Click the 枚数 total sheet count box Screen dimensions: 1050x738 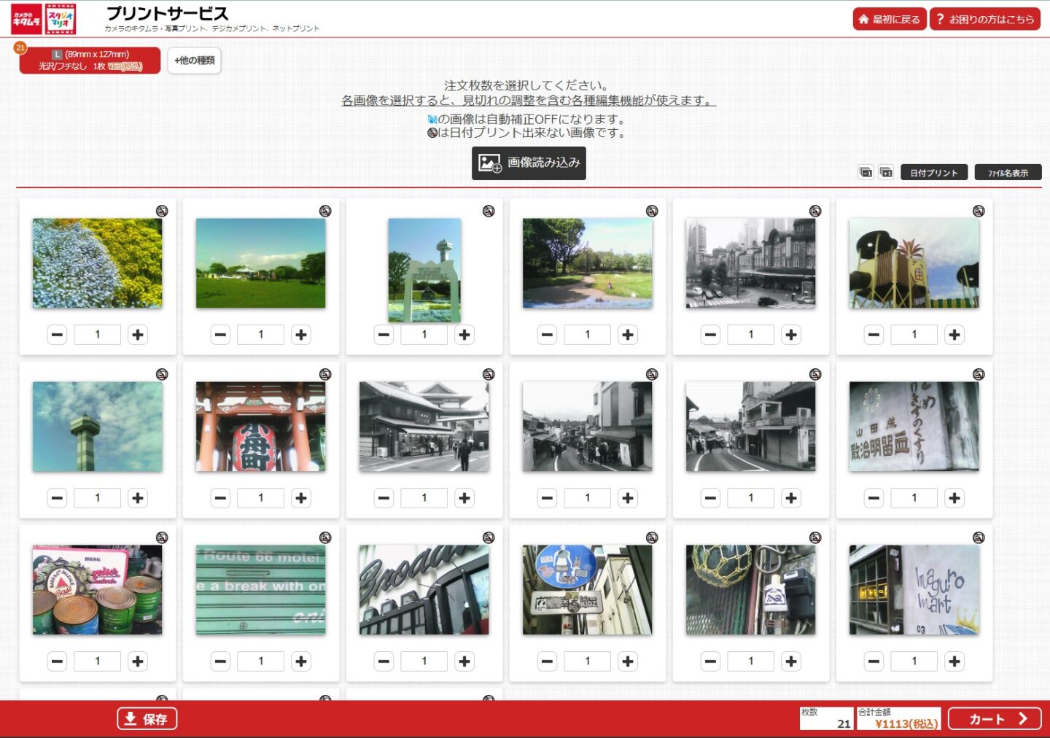point(826,718)
